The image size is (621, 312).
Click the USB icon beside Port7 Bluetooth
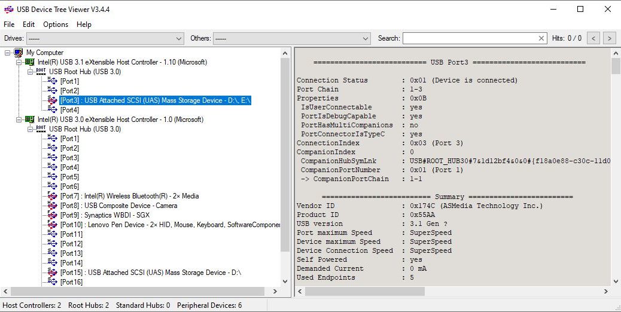(52, 195)
